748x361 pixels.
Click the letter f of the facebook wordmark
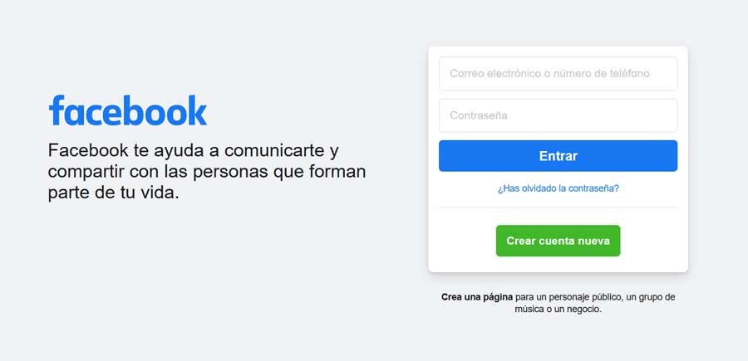tap(57, 110)
